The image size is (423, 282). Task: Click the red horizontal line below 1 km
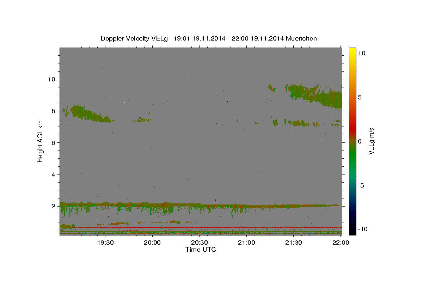(201, 227)
